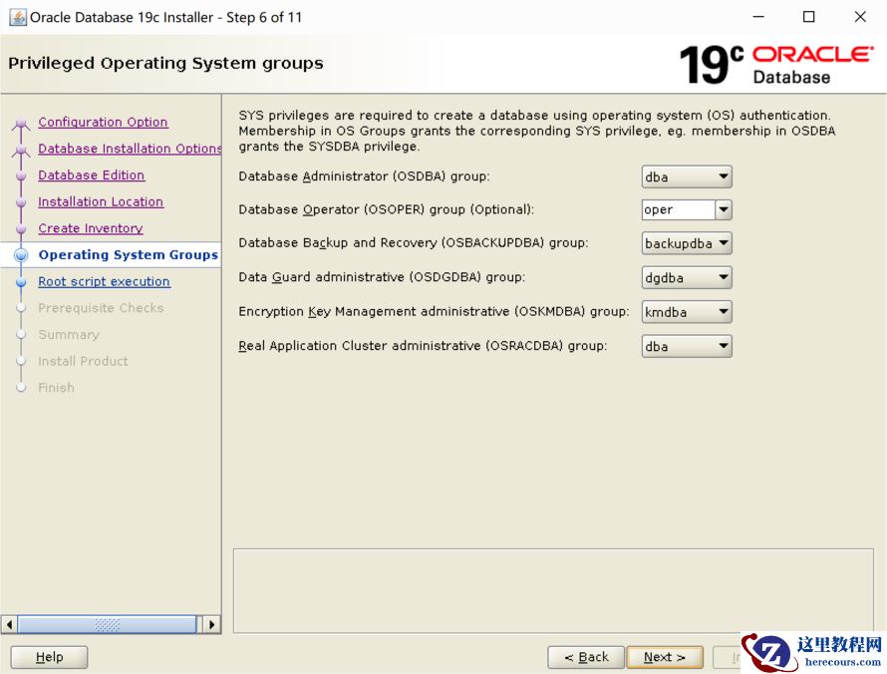Open the OSRACDBA group dropdown
Image resolution: width=887 pixels, height=674 pixels.
[687, 346]
